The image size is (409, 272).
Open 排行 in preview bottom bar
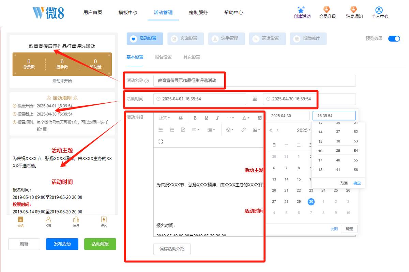coord(76,222)
